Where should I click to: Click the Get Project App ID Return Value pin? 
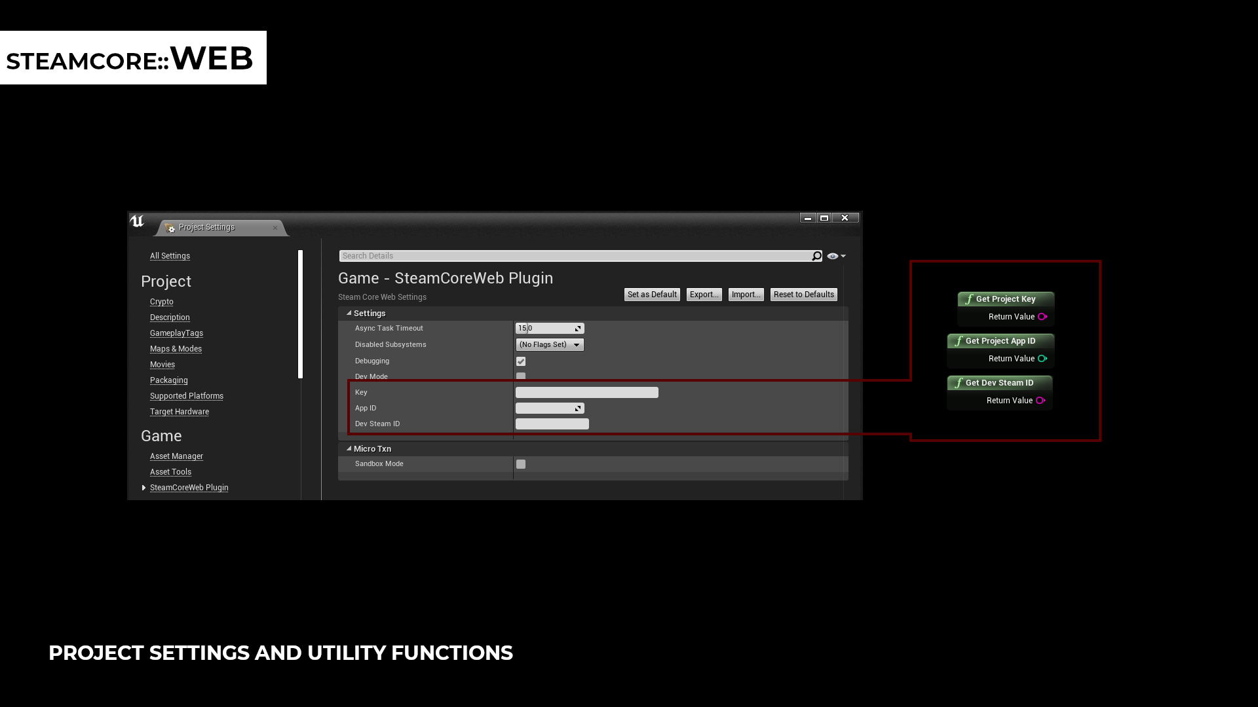click(x=1042, y=359)
